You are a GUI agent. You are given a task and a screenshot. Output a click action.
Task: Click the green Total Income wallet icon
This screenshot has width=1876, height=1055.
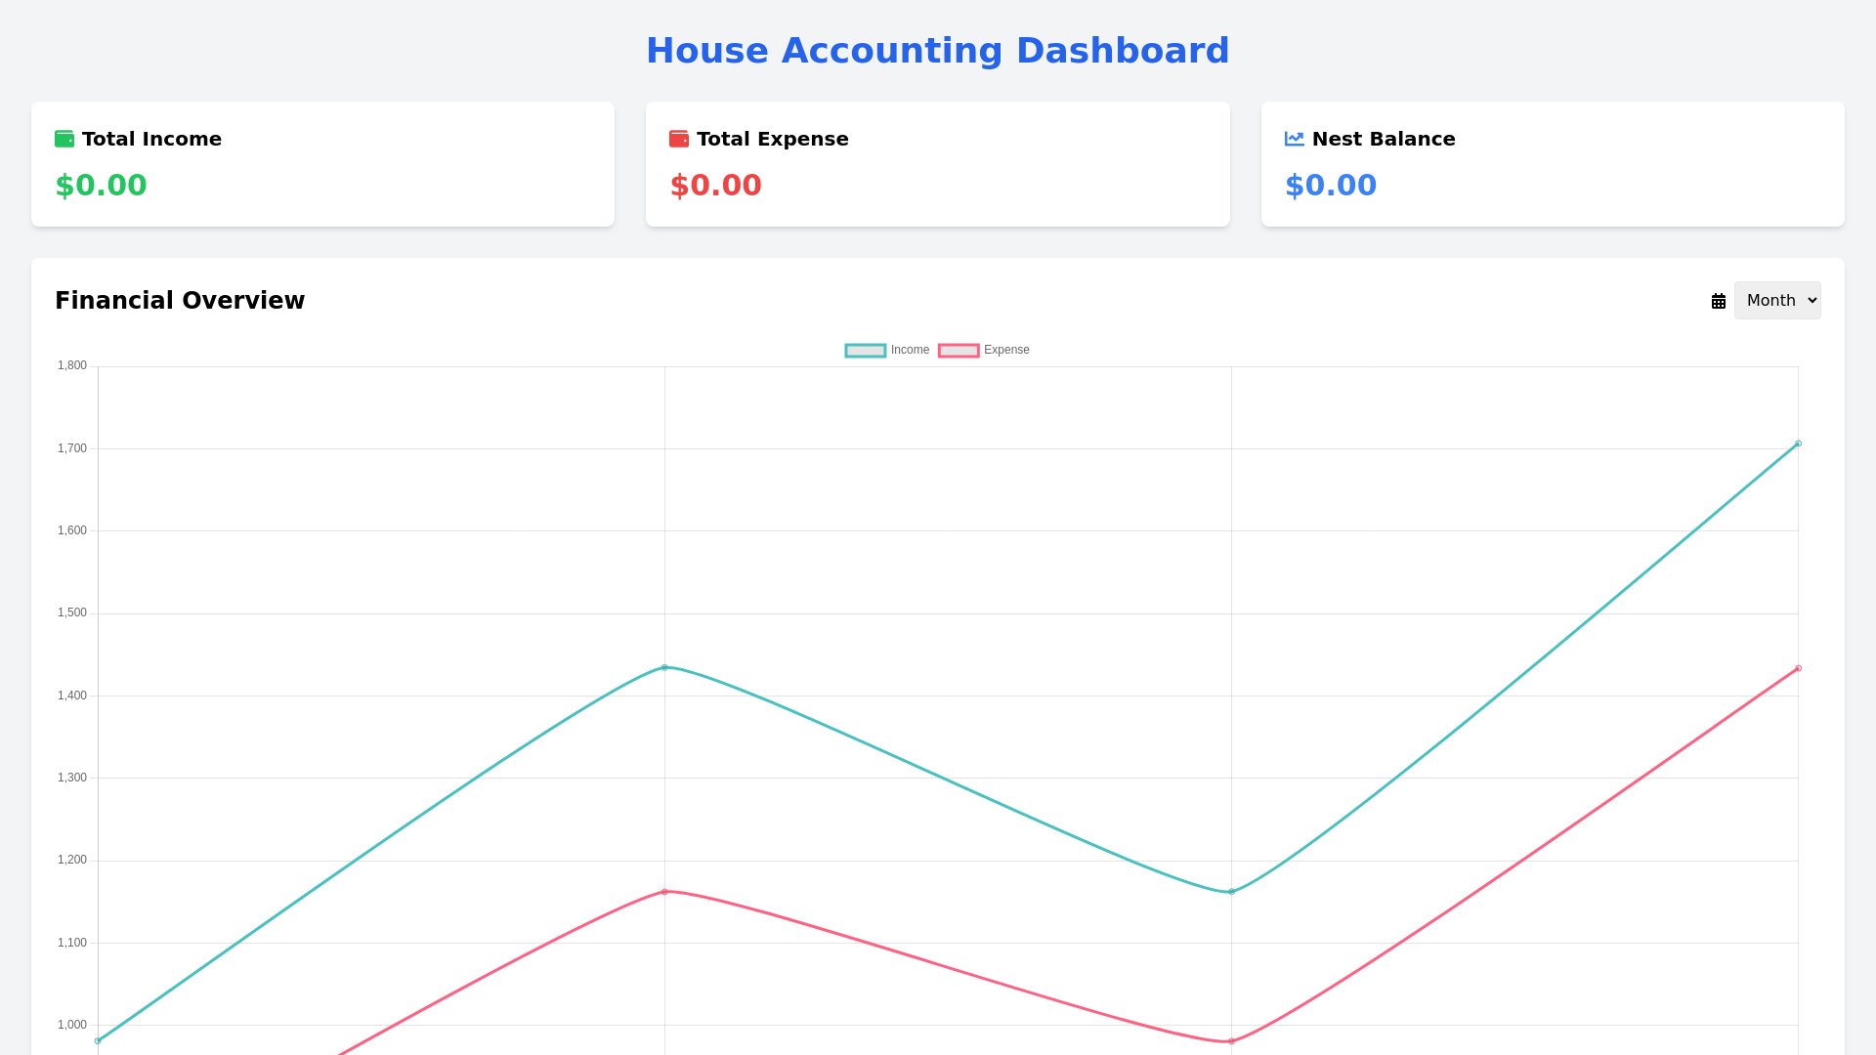pyautogui.click(x=64, y=139)
